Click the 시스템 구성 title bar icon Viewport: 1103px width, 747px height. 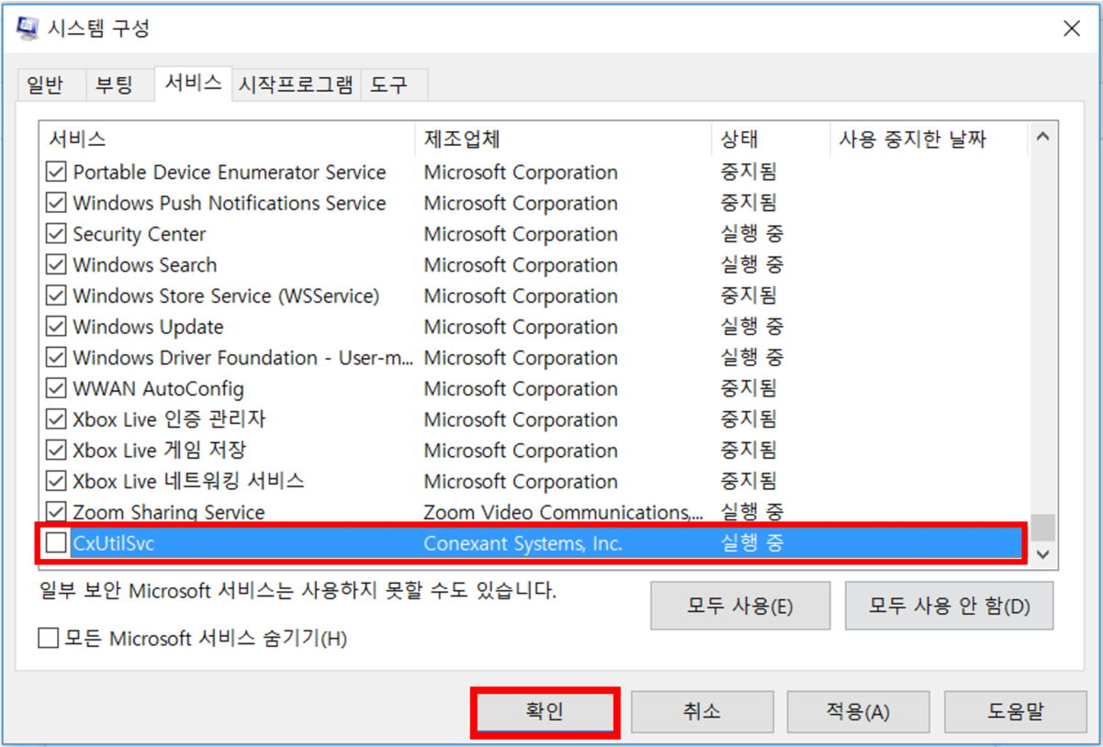[x=28, y=28]
